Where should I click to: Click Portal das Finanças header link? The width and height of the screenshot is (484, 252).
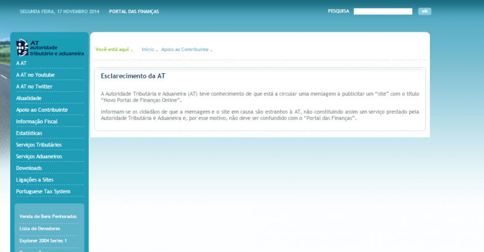(134, 11)
